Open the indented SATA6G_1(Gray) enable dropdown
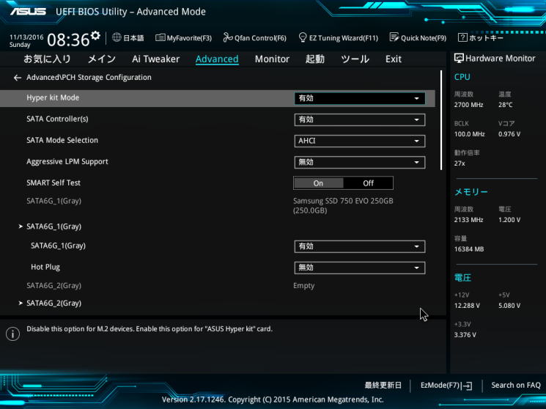Image resolution: width=546 pixels, height=409 pixels. (x=360, y=247)
